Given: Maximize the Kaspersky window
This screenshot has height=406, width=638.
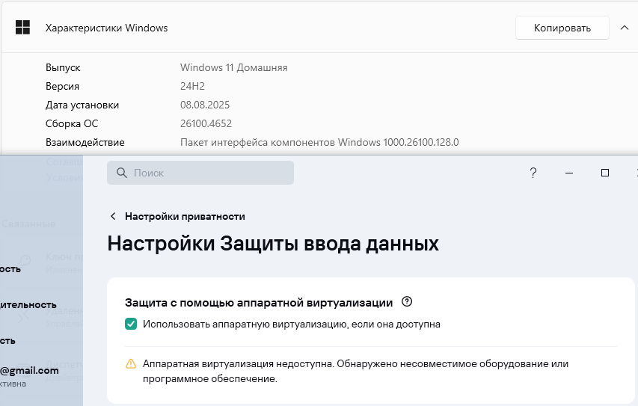Looking at the screenshot, I should pos(604,173).
